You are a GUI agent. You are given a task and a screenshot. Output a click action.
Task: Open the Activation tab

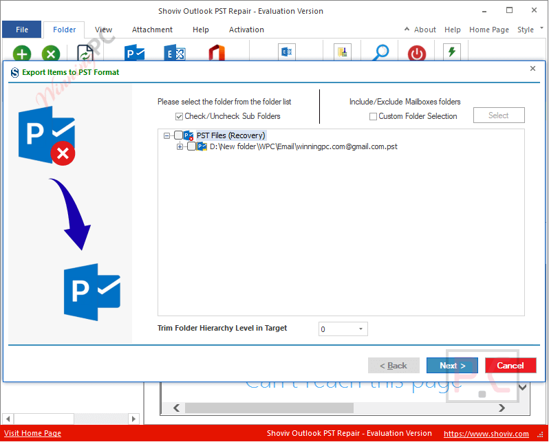point(246,30)
